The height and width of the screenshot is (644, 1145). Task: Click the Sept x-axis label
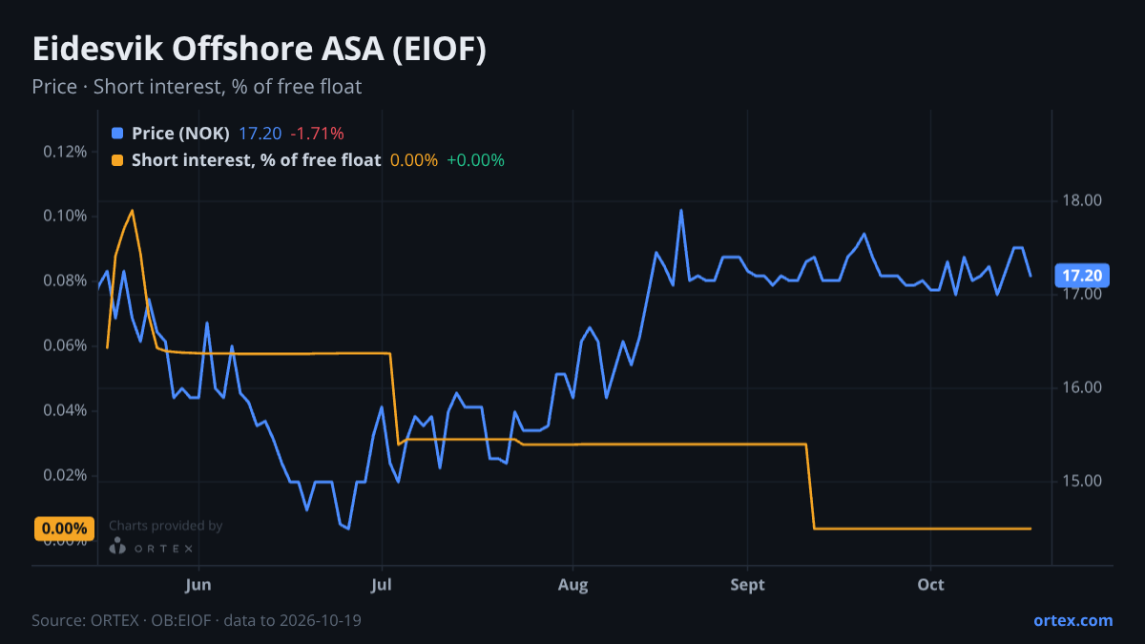point(748,585)
